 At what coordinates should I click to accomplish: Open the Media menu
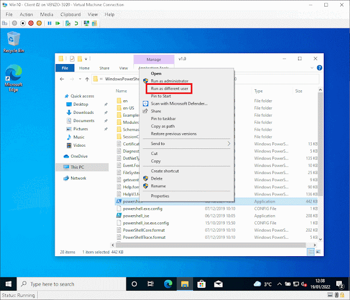click(46, 15)
